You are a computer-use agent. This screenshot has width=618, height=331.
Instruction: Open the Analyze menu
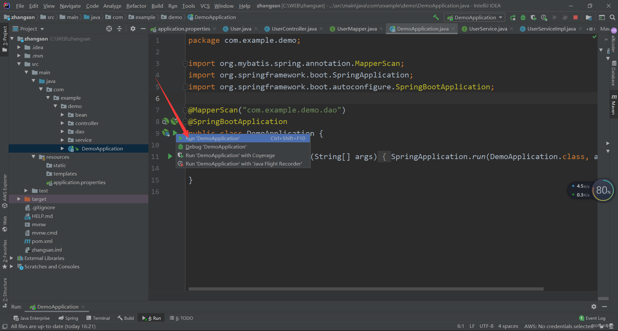point(112,6)
